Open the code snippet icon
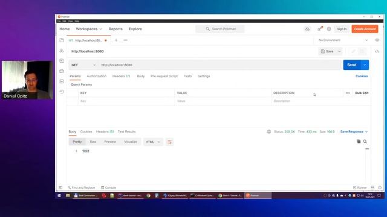Viewport: 387px width, 217px height. point(377,51)
